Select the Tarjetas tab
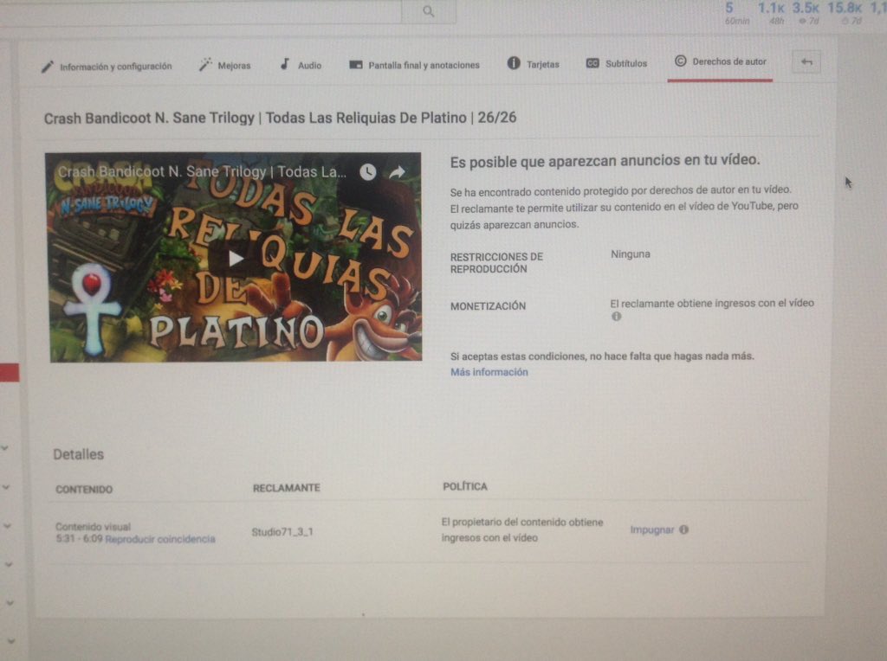887x661 pixels. (x=533, y=63)
